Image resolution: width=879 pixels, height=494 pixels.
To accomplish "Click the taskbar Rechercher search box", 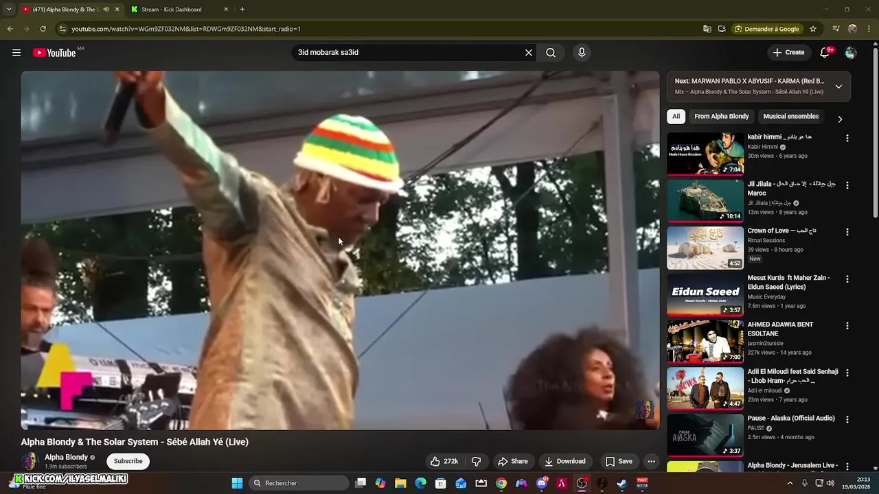I will point(299,483).
